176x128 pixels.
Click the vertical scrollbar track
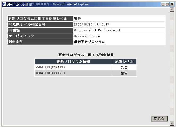pos(172,67)
